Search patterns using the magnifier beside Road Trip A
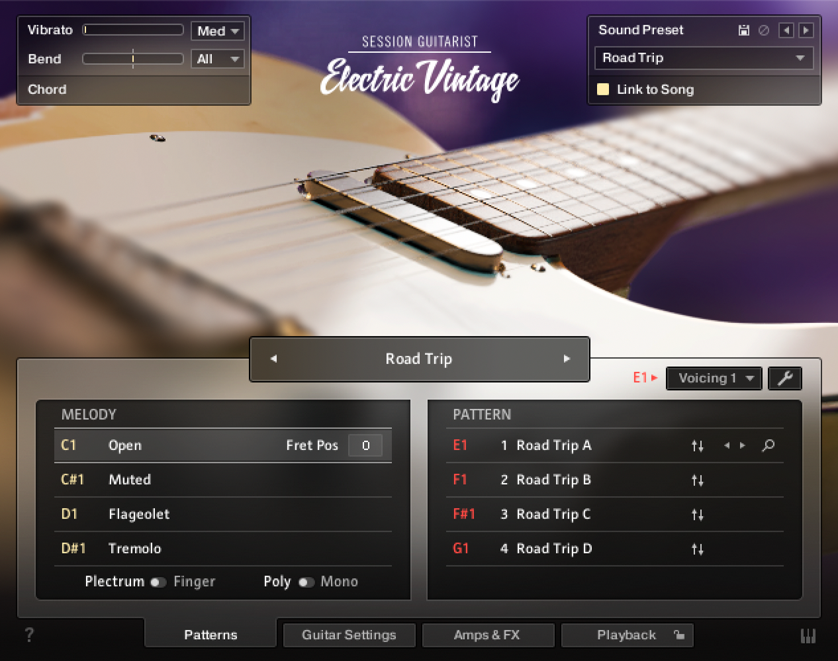This screenshot has height=661, width=838. pyautogui.click(x=768, y=445)
